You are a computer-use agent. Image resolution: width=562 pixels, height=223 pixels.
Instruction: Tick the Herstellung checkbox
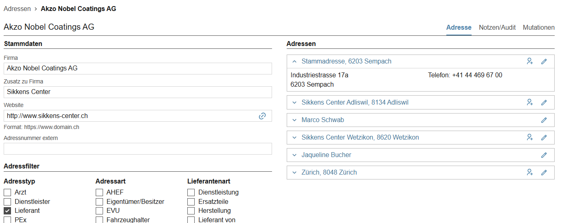pyautogui.click(x=191, y=211)
